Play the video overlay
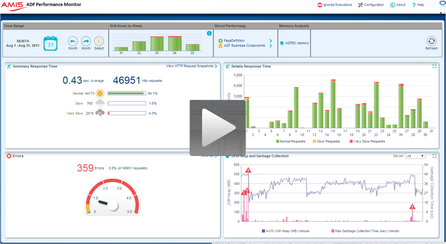Viewport: 446px width, 244px height. pos(218,128)
